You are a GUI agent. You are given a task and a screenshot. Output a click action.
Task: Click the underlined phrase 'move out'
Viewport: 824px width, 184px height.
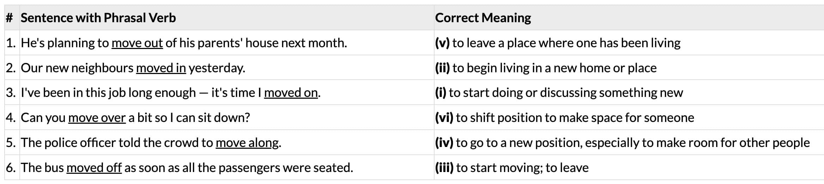(x=137, y=43)
